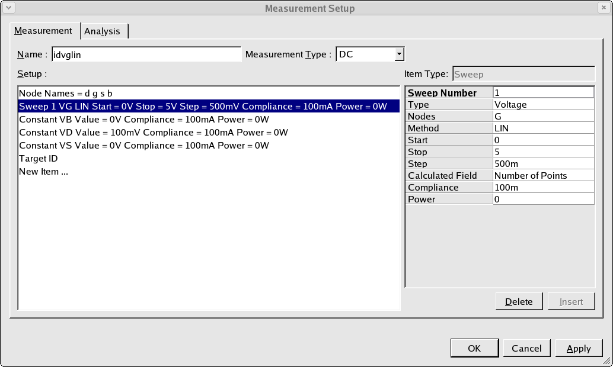The image size is (613, 367).
Task: Click the Start value cell
Action: (544, 140)
